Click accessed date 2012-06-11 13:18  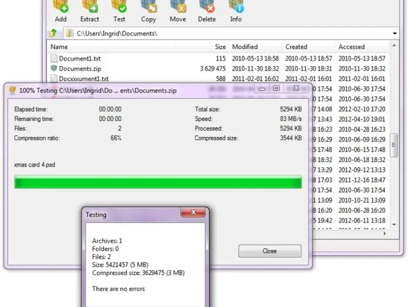pos(362,221)
